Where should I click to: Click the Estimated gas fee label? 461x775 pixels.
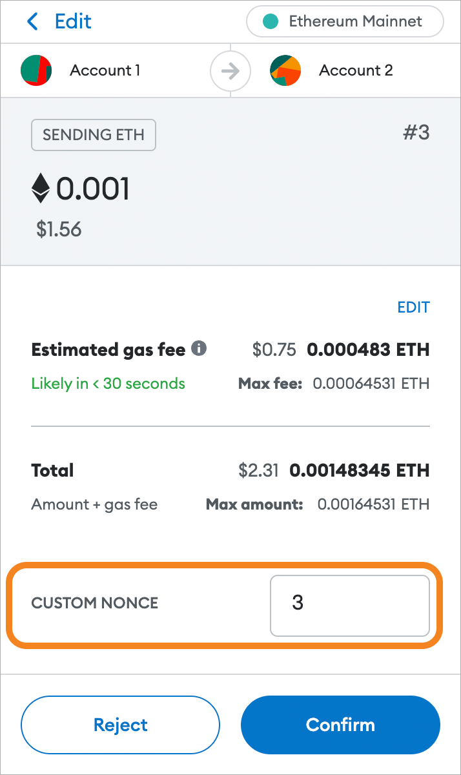(108, 350)
